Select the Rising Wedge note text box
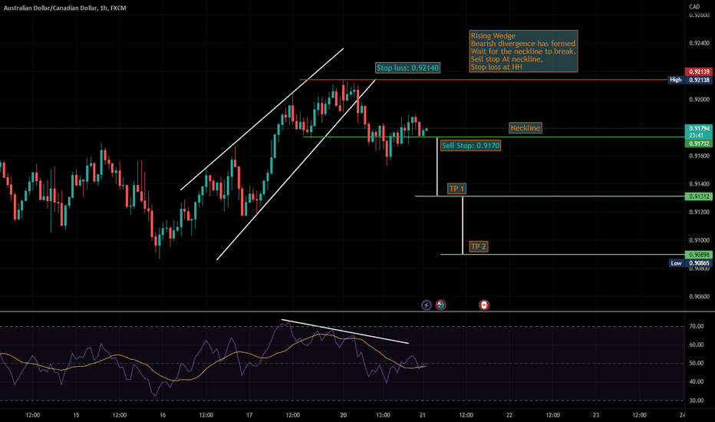The height and width of the screenshot is (422, 715). (523, 51)
